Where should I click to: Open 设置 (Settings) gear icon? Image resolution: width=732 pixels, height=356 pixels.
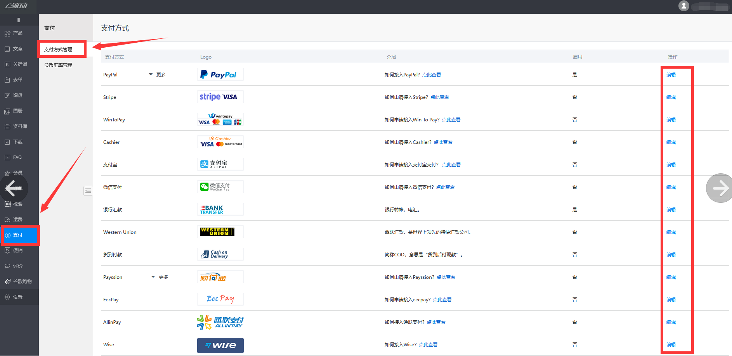(7, 297)
